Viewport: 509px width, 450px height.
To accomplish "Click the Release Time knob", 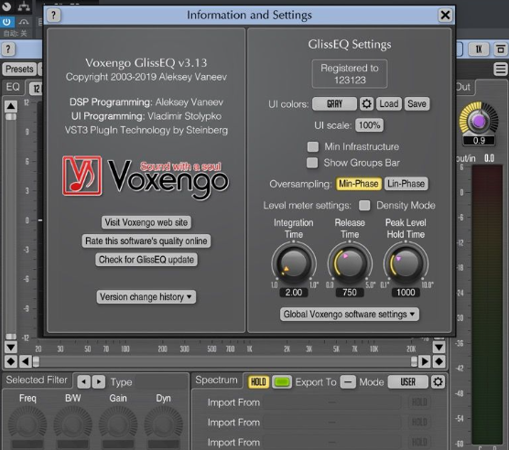I will pyautogui.click(x=350, y=262).
